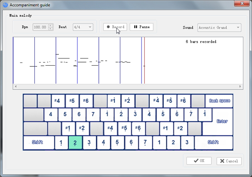Start recording with the Record button

(x=115, y=27)
